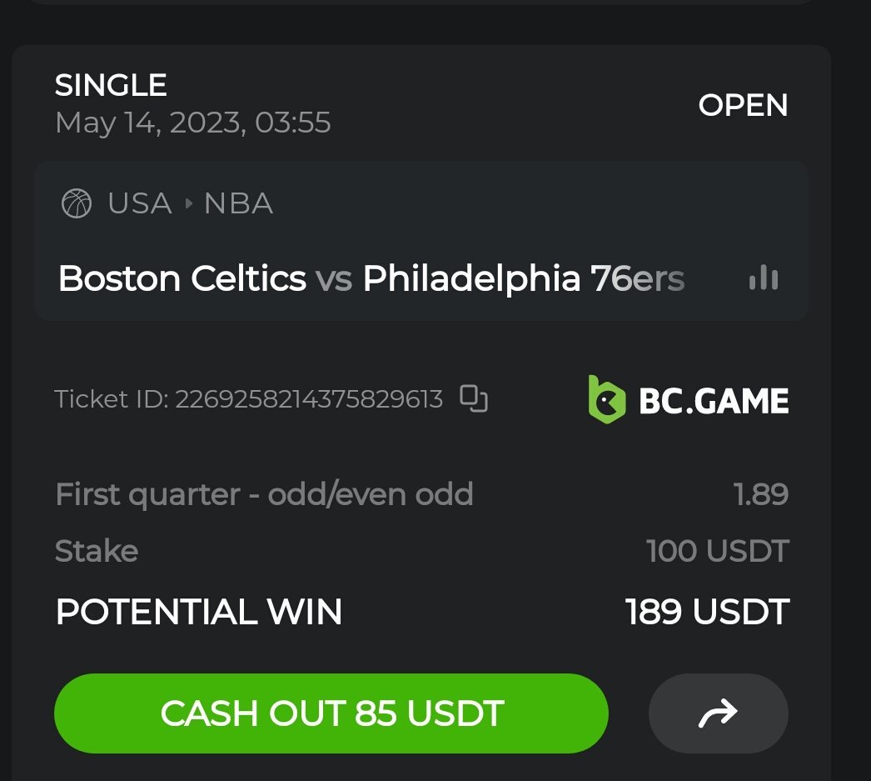The image size is (871, 781).
Task: Click the small arrow between USA and NBA
Action: pyautogui.click(x=188, y=203)
